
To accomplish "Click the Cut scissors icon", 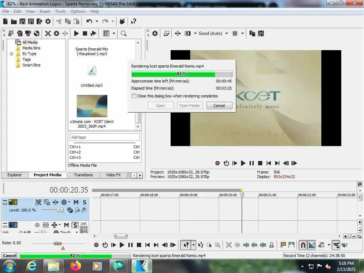I will (x=59, y=22).
